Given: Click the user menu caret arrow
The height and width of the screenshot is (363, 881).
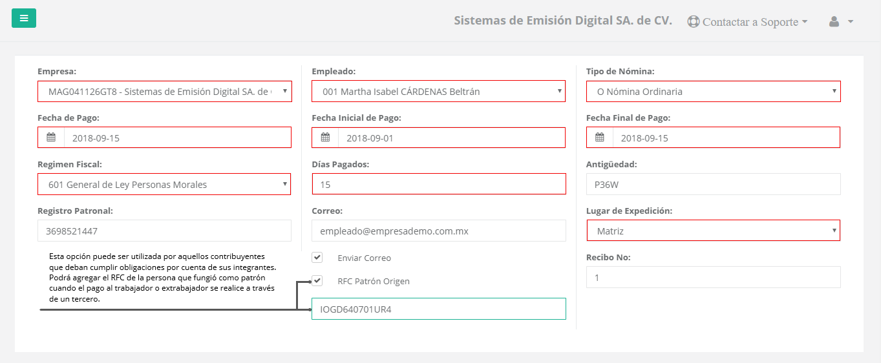Looking at the screenshot, I should pyautogui.click(x=851, y=21).
